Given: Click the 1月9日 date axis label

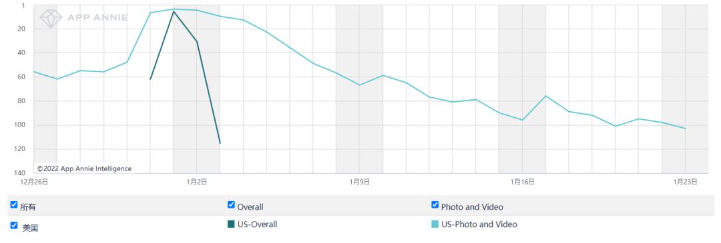Looking at the screenshot, I should pyautogui.click(x=360, y=182).
